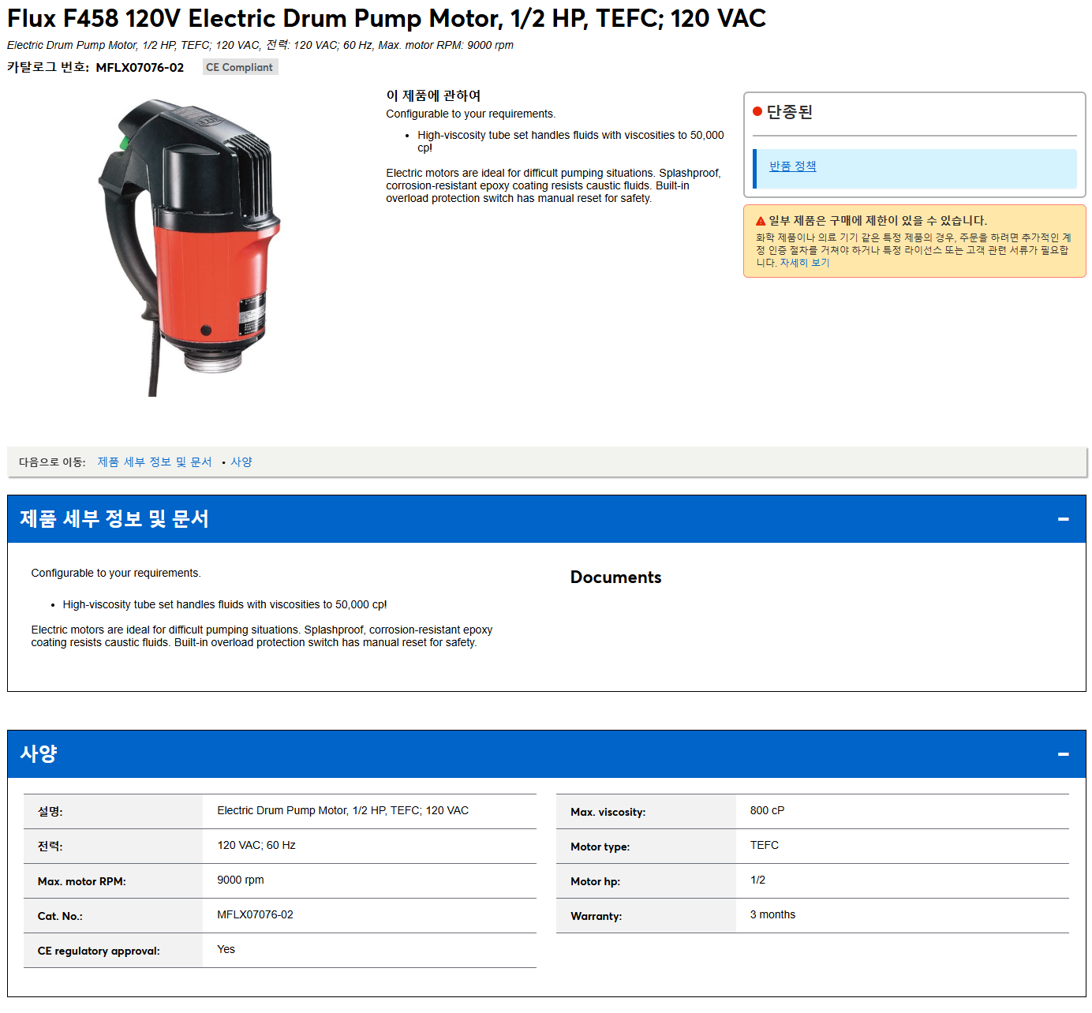Viewport: 1092px width, 1013px height.
Task: Click the 설명 description value in specifications
Action: tap(342, 811)
